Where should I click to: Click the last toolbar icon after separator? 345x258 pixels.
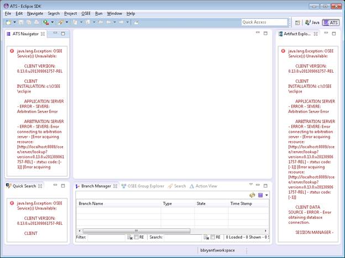click(136, 22)
